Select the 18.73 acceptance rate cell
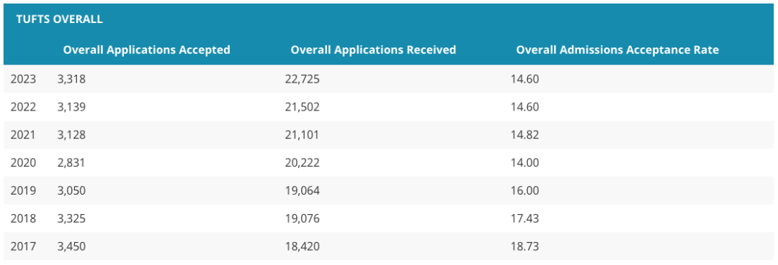The width and height of the screenshot is (778, 265). pyautogui.click(x=525, y=246)
